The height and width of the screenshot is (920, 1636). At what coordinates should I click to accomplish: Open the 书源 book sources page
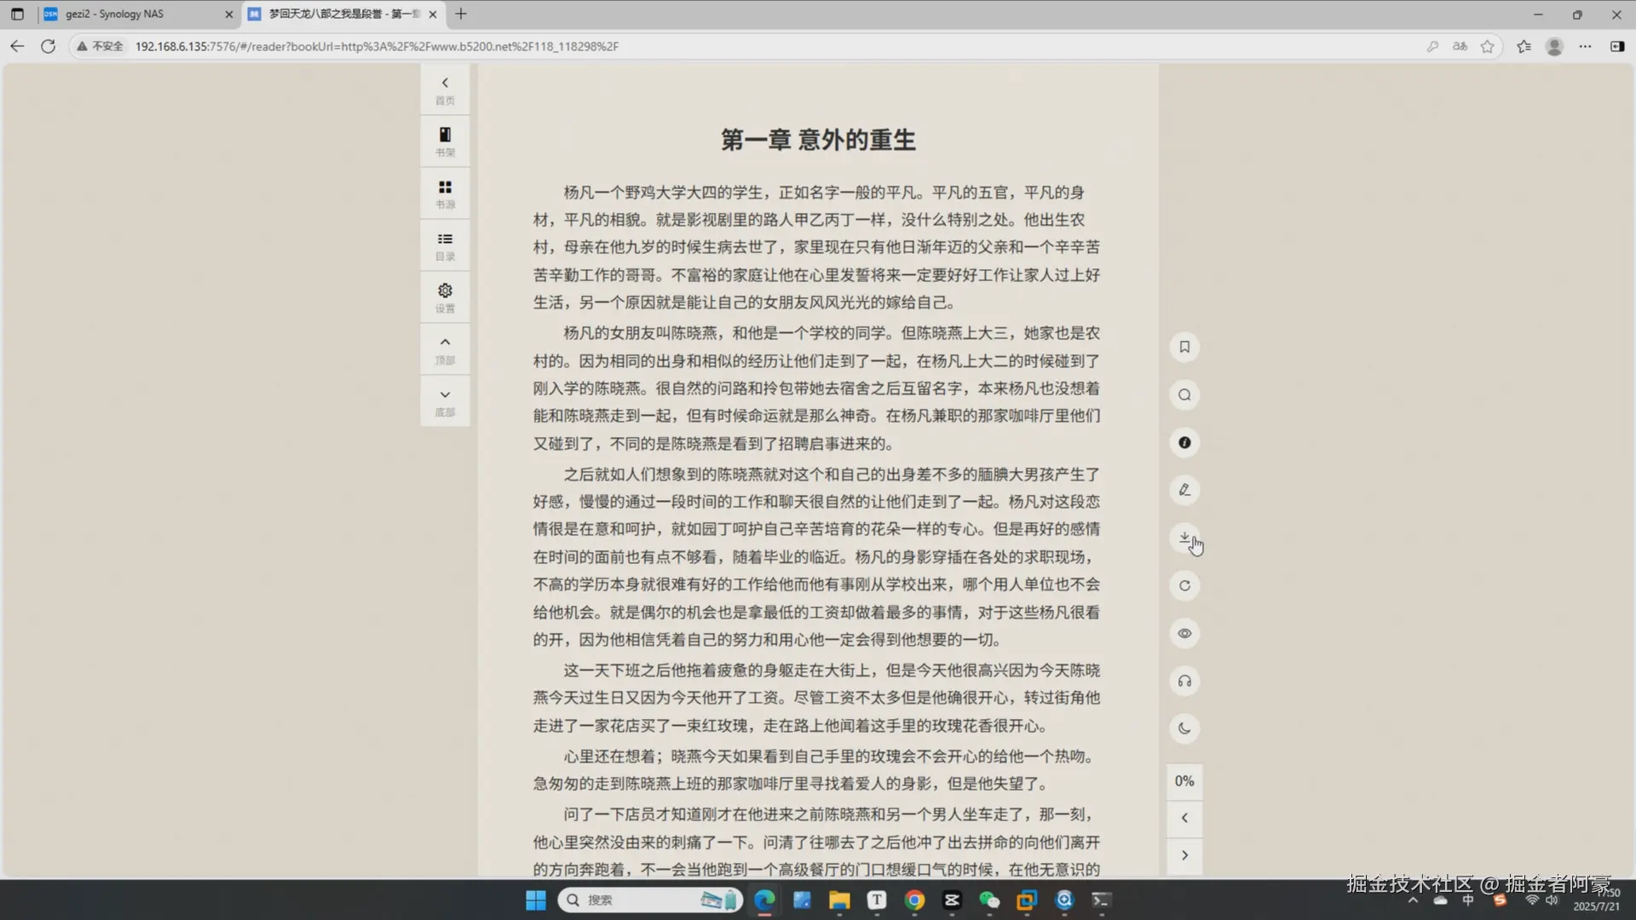[x=444, y=193]
